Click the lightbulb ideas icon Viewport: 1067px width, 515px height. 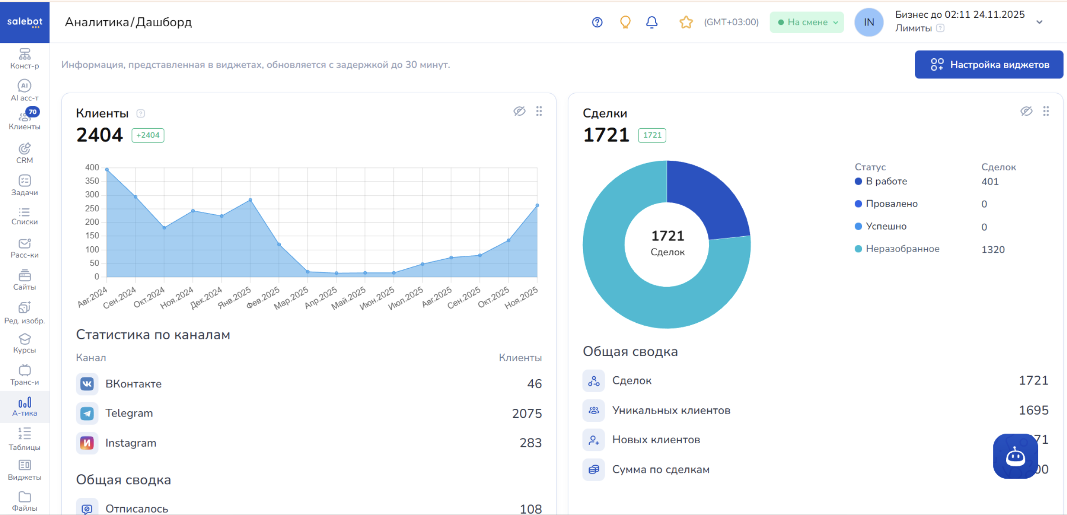coord(625,22)
